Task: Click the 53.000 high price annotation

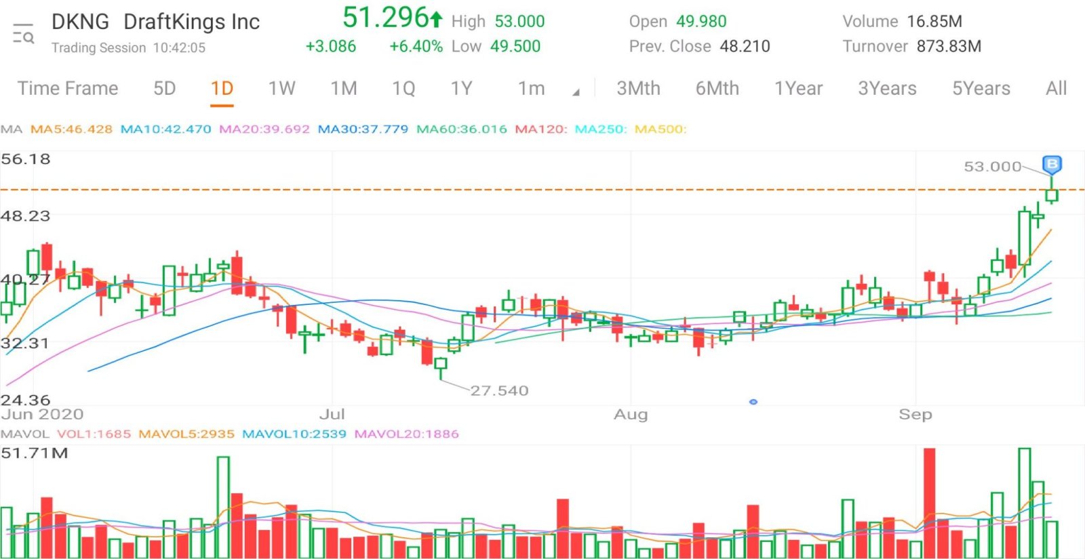Action: [x=993, y=166]
